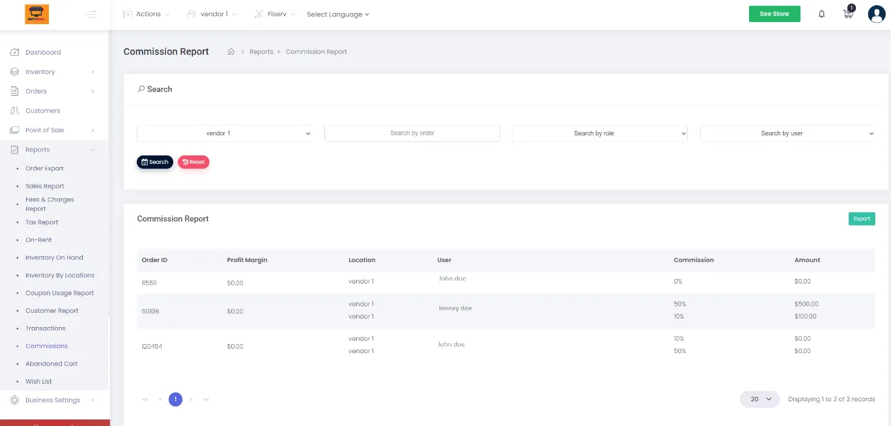The image size is (891, 426).
Task: Click the TechStore logo
Action: (x=36, y=14)
